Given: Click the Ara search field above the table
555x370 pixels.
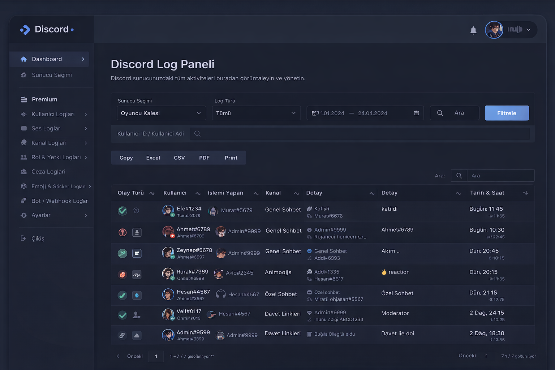Looking at the screenshot, I should (x=500, y=176).
